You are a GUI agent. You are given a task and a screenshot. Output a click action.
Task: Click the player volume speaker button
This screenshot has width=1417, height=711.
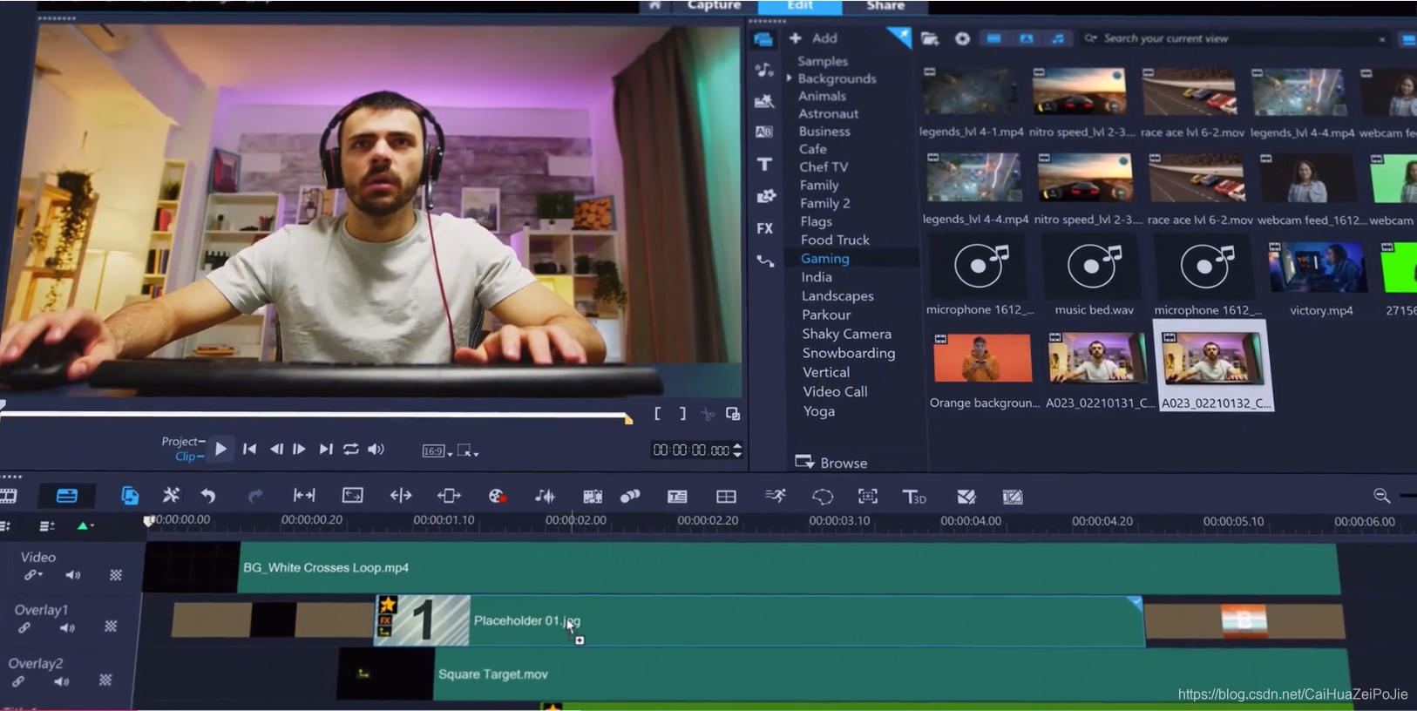[376, 450]
